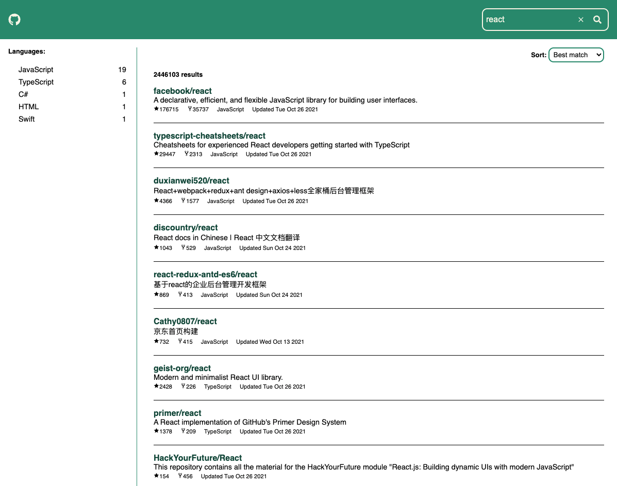Click the GitHub logo icon

point(14,19)
